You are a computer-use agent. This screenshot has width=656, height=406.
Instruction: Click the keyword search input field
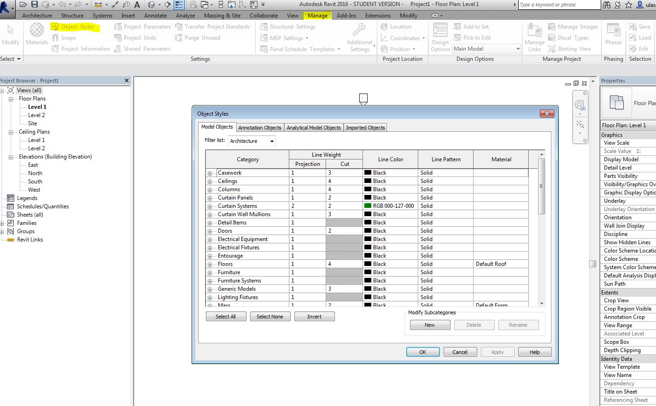click(558, 5)
